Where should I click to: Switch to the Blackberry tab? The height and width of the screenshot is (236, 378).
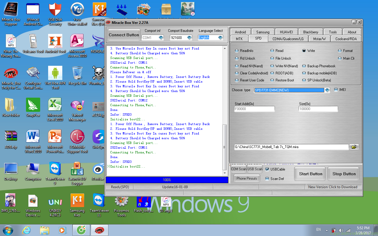click(311, 32)
